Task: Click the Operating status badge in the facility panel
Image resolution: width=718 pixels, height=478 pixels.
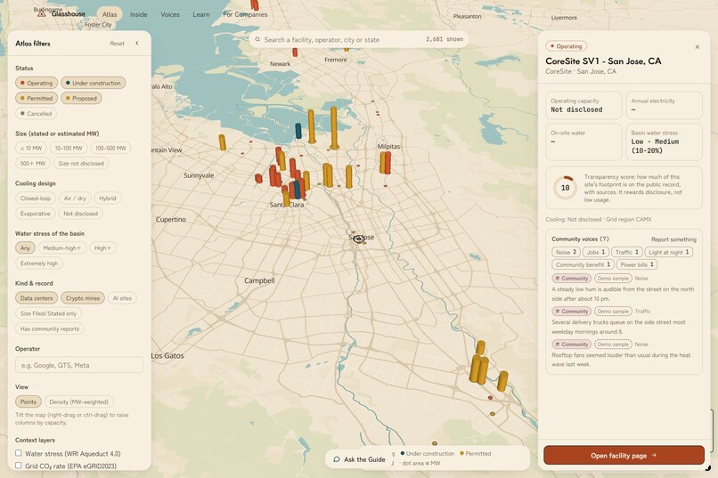Action: pyautogui.click(x=566, y=46)
